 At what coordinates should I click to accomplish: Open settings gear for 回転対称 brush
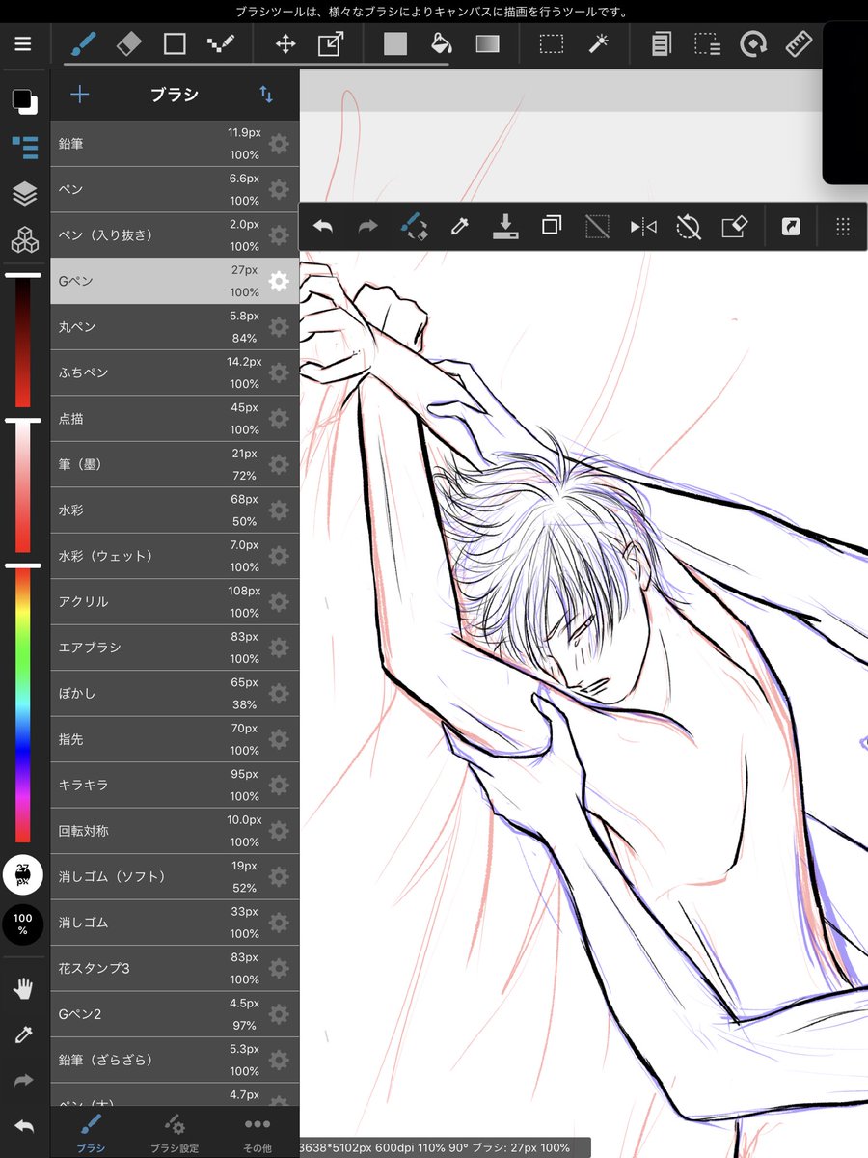coord(279,831)
